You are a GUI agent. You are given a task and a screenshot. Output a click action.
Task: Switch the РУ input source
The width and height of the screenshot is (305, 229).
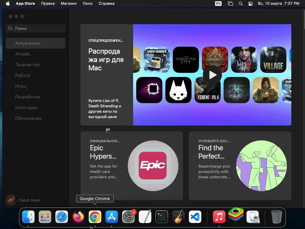tap(218, 4)
